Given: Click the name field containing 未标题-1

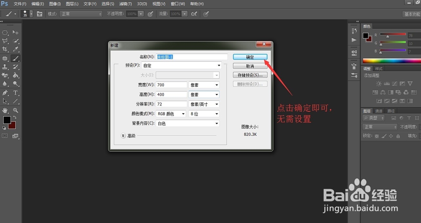Looking at the screenshot, I should (x=192, y=57).
